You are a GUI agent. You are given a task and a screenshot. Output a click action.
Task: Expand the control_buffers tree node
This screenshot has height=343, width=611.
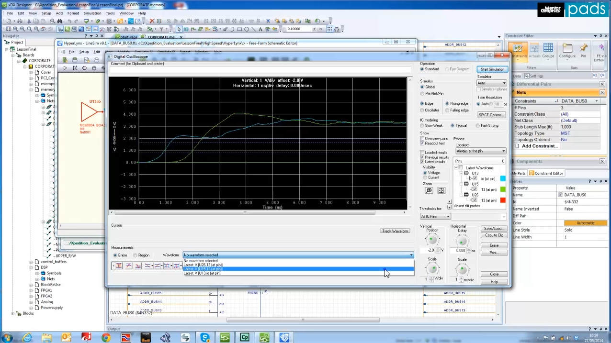(31, 262)
